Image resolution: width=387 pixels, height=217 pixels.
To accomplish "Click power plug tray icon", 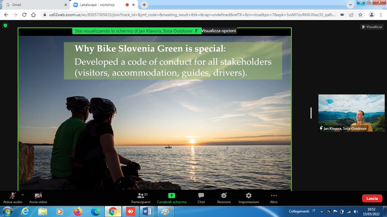I will coord(342,212).
